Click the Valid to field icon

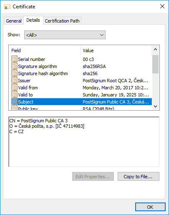click(x=14, y=95)
